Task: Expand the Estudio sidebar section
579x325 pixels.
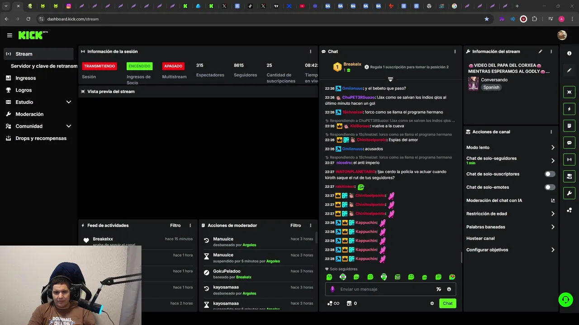Action: coord(69,102)
